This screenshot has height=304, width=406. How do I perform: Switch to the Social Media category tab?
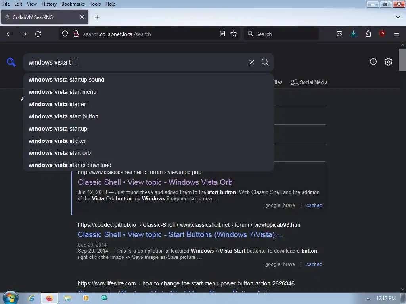[x=309, y=82]
